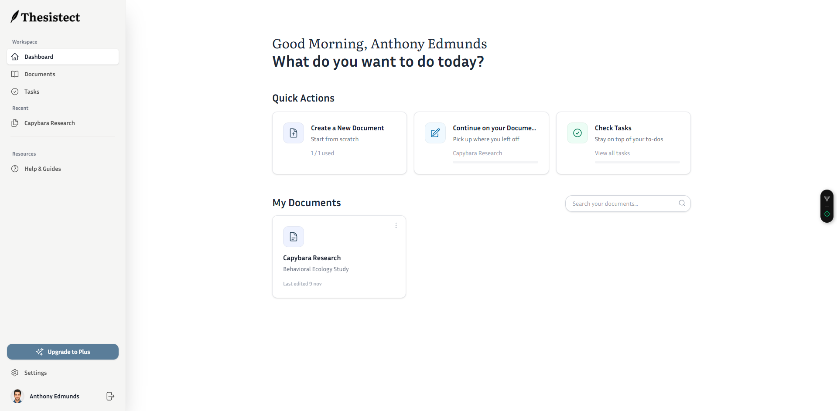Open recent Capybara Research in sidebar
Image resolution: width=837 pixels, height=411 pixels.
pos(49,123)
